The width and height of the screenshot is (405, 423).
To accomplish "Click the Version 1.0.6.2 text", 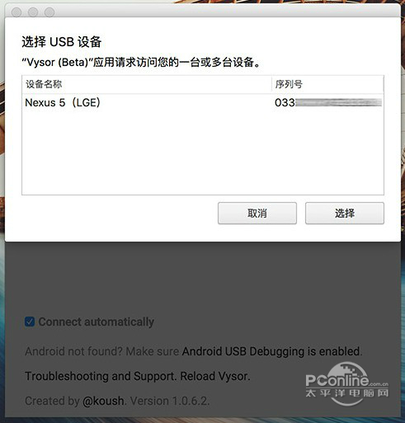I will (169, 401).
